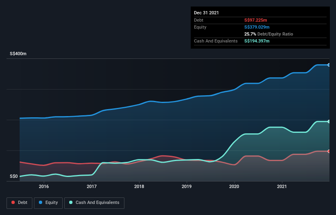Click the 25.7% Debt/Equity Ratio text
Image resolution: width=336 pixels, height=215 pixels.
point(269,34)
